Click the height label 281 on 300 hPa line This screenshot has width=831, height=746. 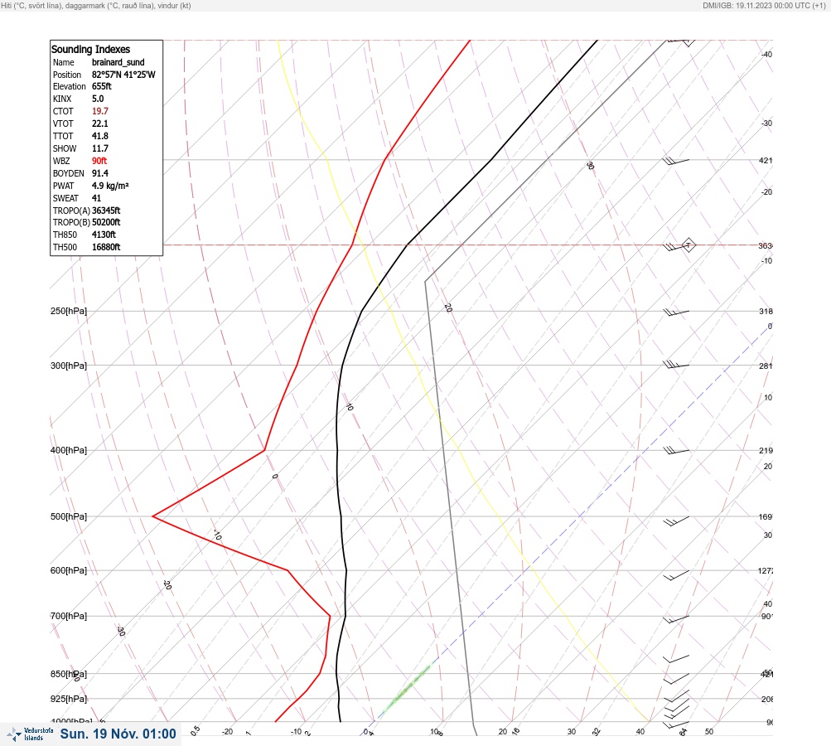tap(766, 366)
